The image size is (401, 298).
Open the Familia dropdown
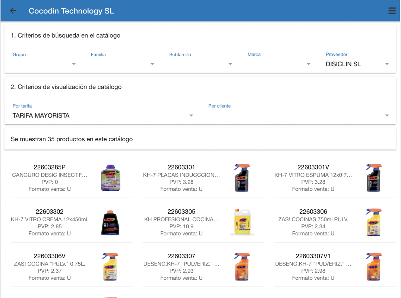[123, 64]
